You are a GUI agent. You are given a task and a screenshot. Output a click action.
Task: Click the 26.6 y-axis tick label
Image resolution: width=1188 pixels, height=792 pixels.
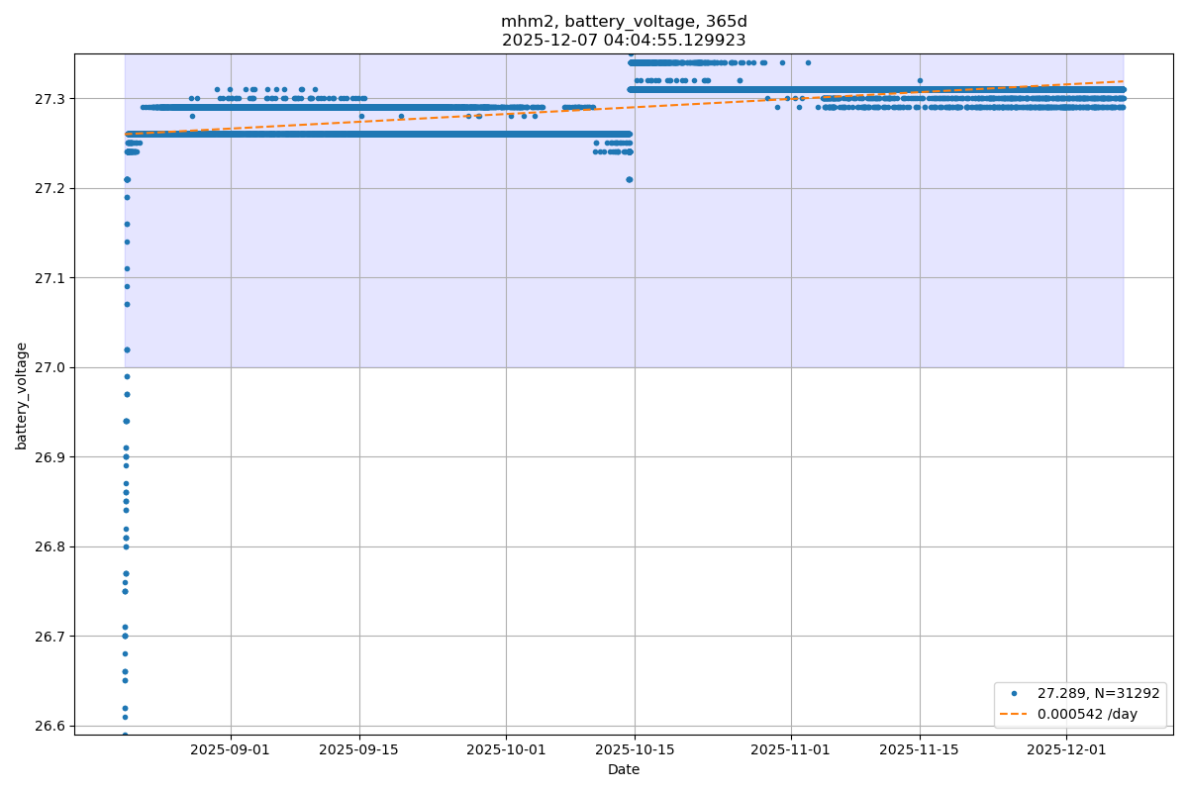click(51, 726)
